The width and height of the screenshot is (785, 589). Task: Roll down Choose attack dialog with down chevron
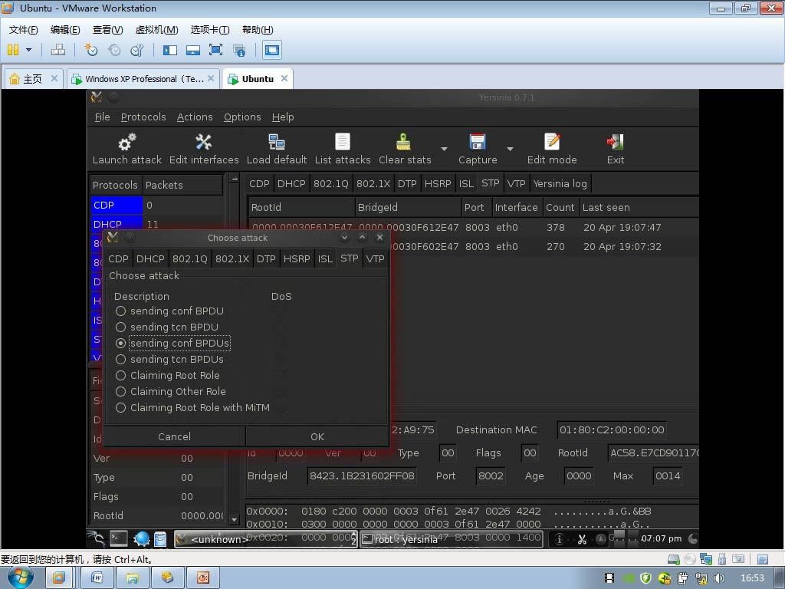tap(344, 238)
